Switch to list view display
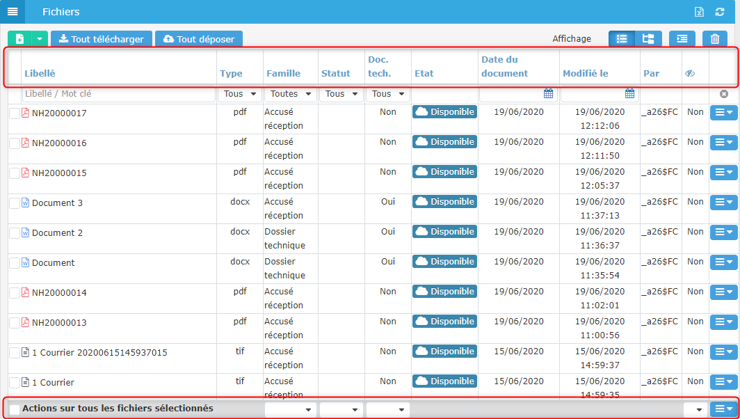740x419 pixels. tap(622, 39)
